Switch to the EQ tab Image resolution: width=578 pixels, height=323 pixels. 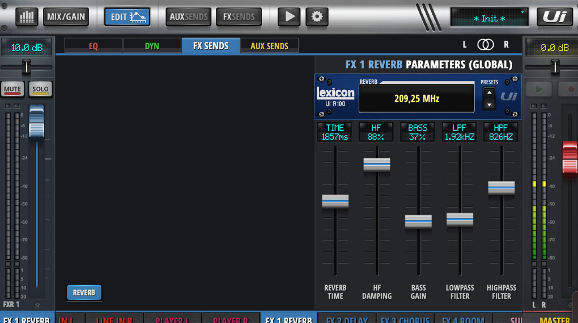(x=93, y=46)
